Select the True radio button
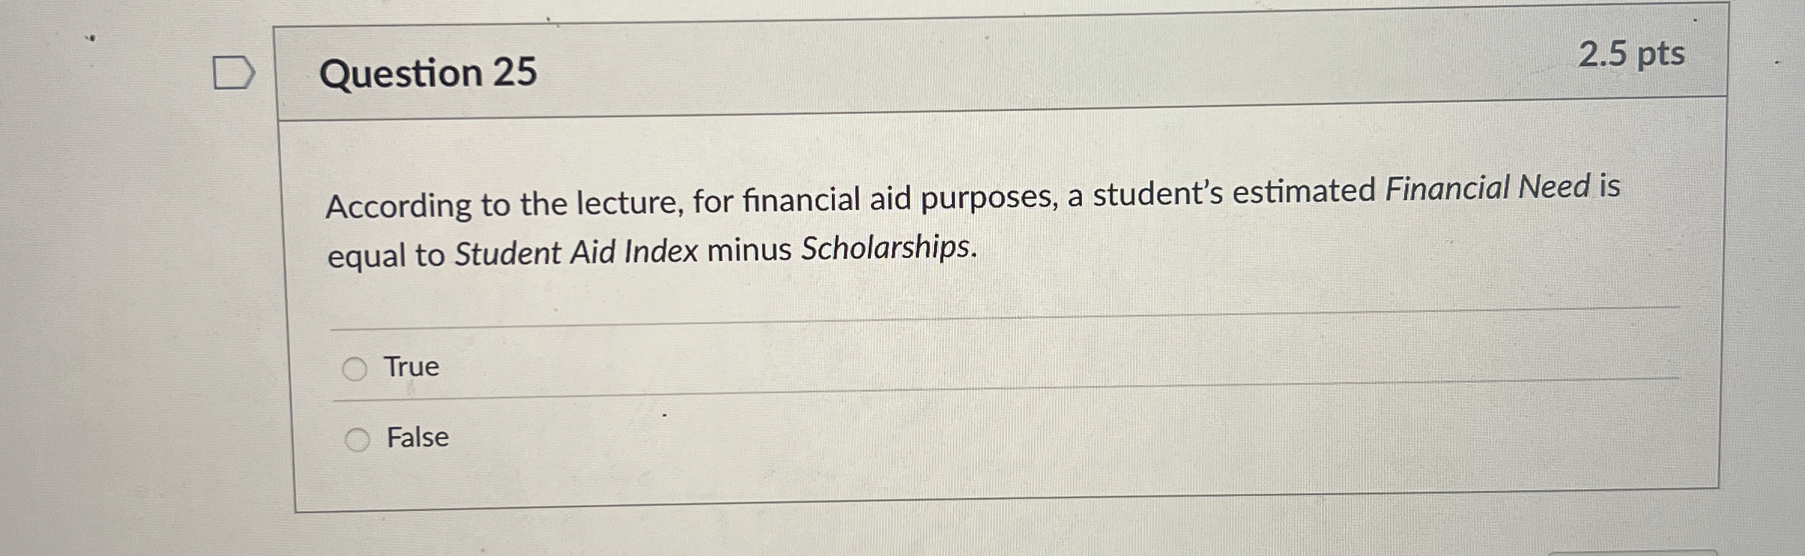1805x556 pixels. (357, 368)
